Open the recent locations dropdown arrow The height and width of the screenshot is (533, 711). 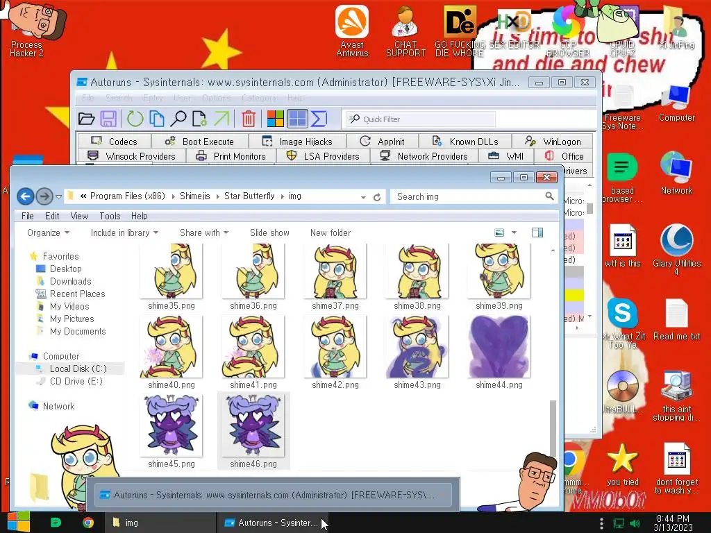(x=58, y=196)
